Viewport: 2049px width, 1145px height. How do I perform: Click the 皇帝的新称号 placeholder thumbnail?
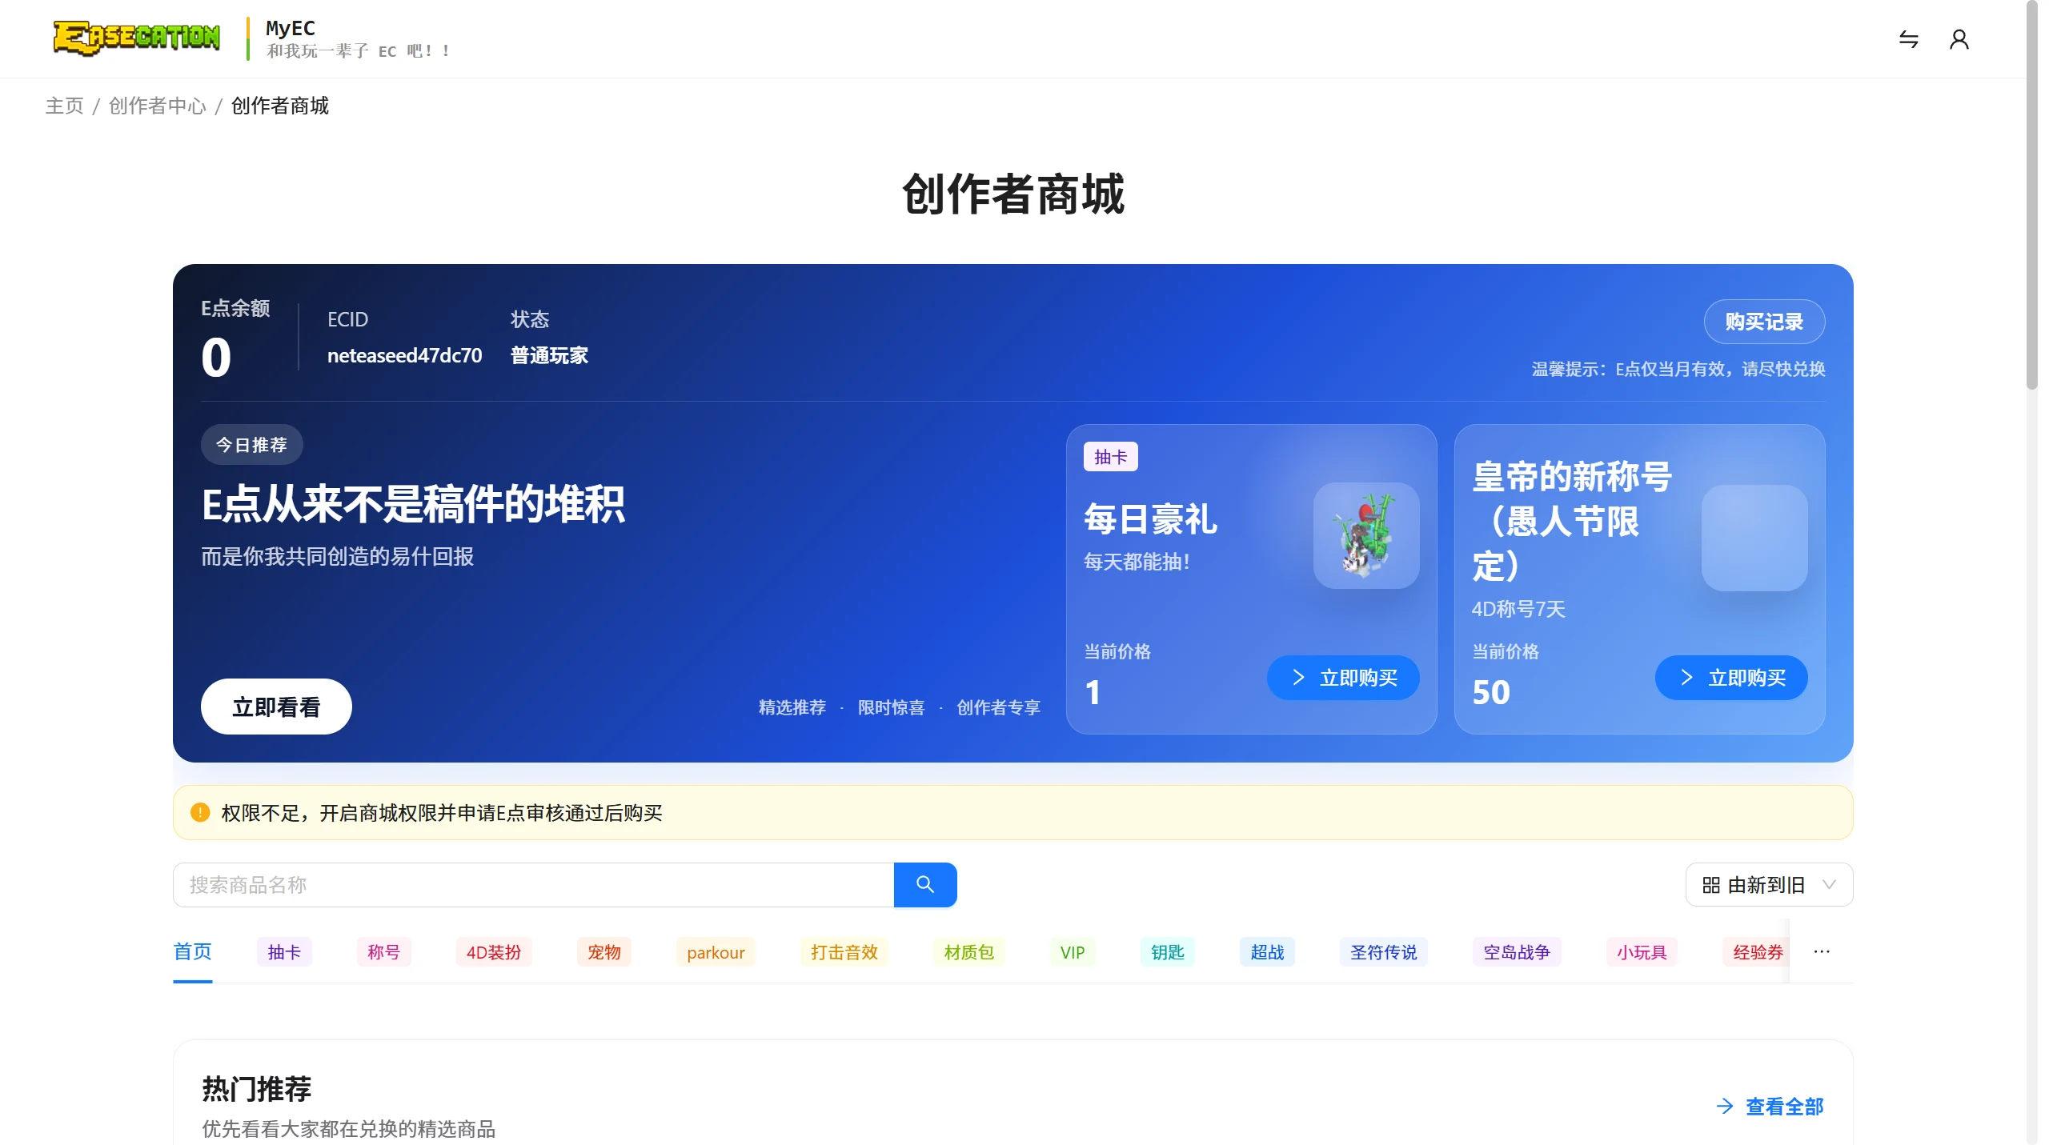coord(1754,538)
